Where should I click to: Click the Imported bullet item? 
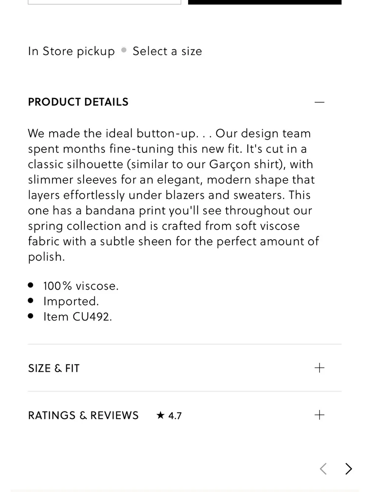(x=71, y=301)
